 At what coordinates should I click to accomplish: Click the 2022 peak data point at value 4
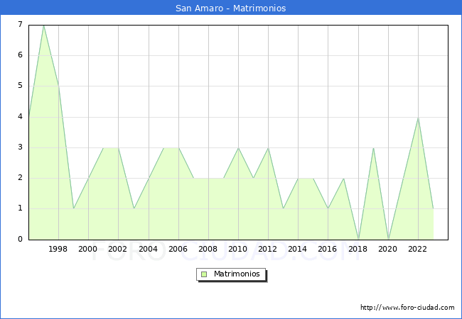click(x=418, y=118)
